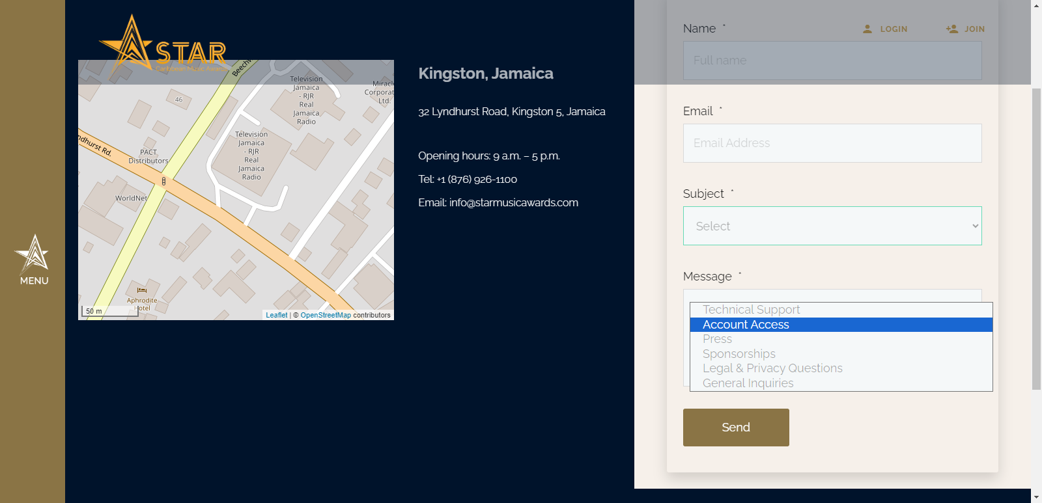Viewport: 1042px width, 503px height.
Task: Click the Aphrodite Hotel map label
Action: tap(142, 304)
